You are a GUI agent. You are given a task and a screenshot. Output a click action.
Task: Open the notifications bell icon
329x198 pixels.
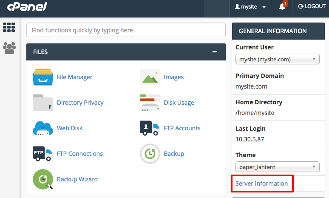282,7
